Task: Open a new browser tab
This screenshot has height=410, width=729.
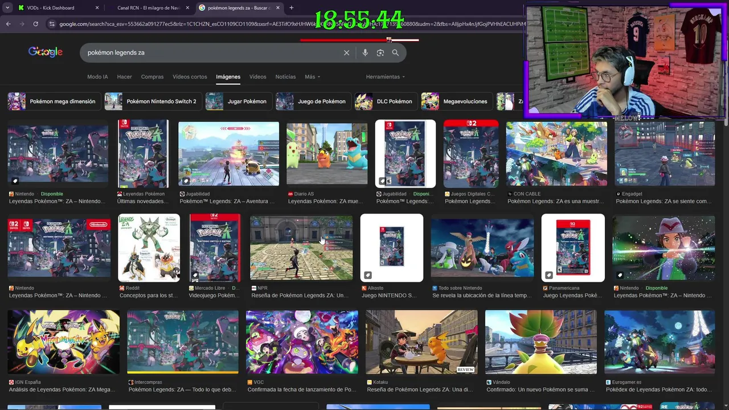Action: tap(292, 8)
